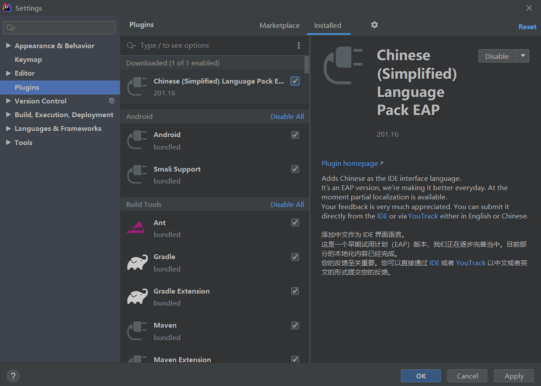Click the Ant plugin icon

(137, 228)
